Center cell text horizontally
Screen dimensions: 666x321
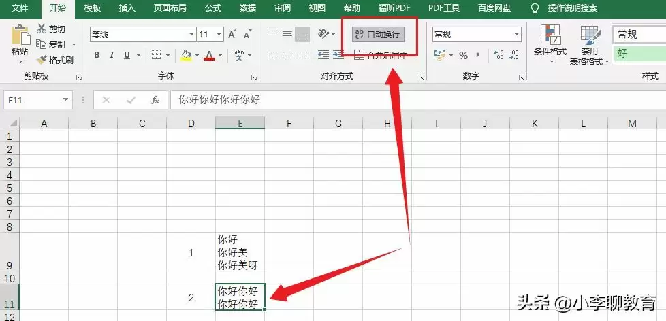pyautogui.click(x=287, y=54)
